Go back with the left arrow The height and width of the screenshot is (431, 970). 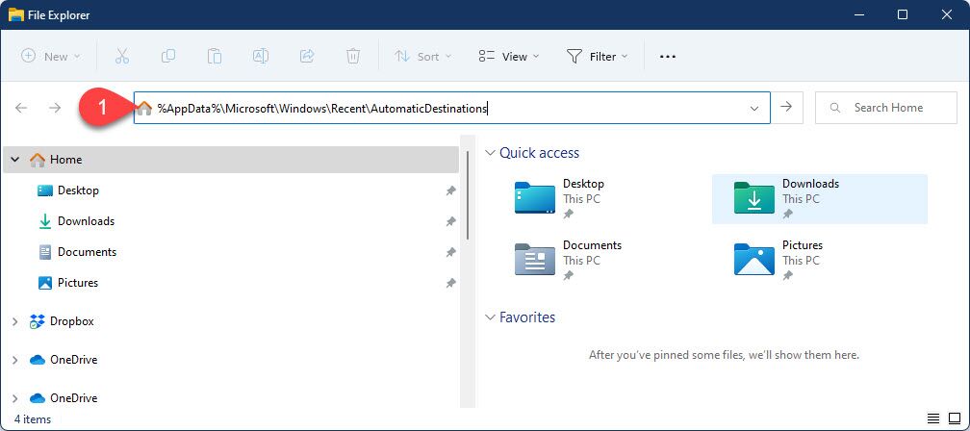tap(21, 108)
